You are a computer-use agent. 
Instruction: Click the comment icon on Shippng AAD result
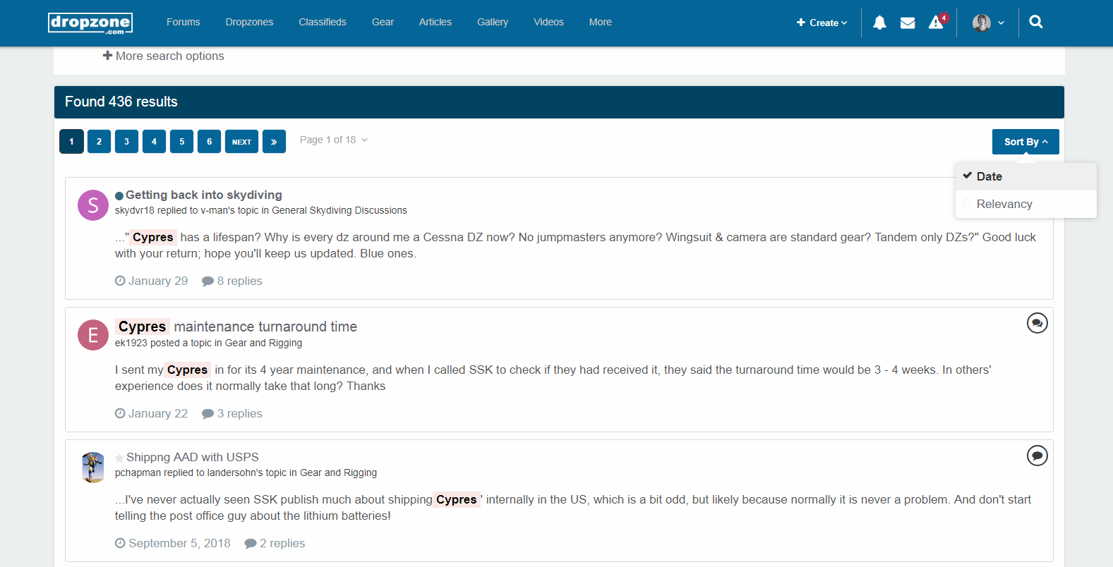(1037, 456)
